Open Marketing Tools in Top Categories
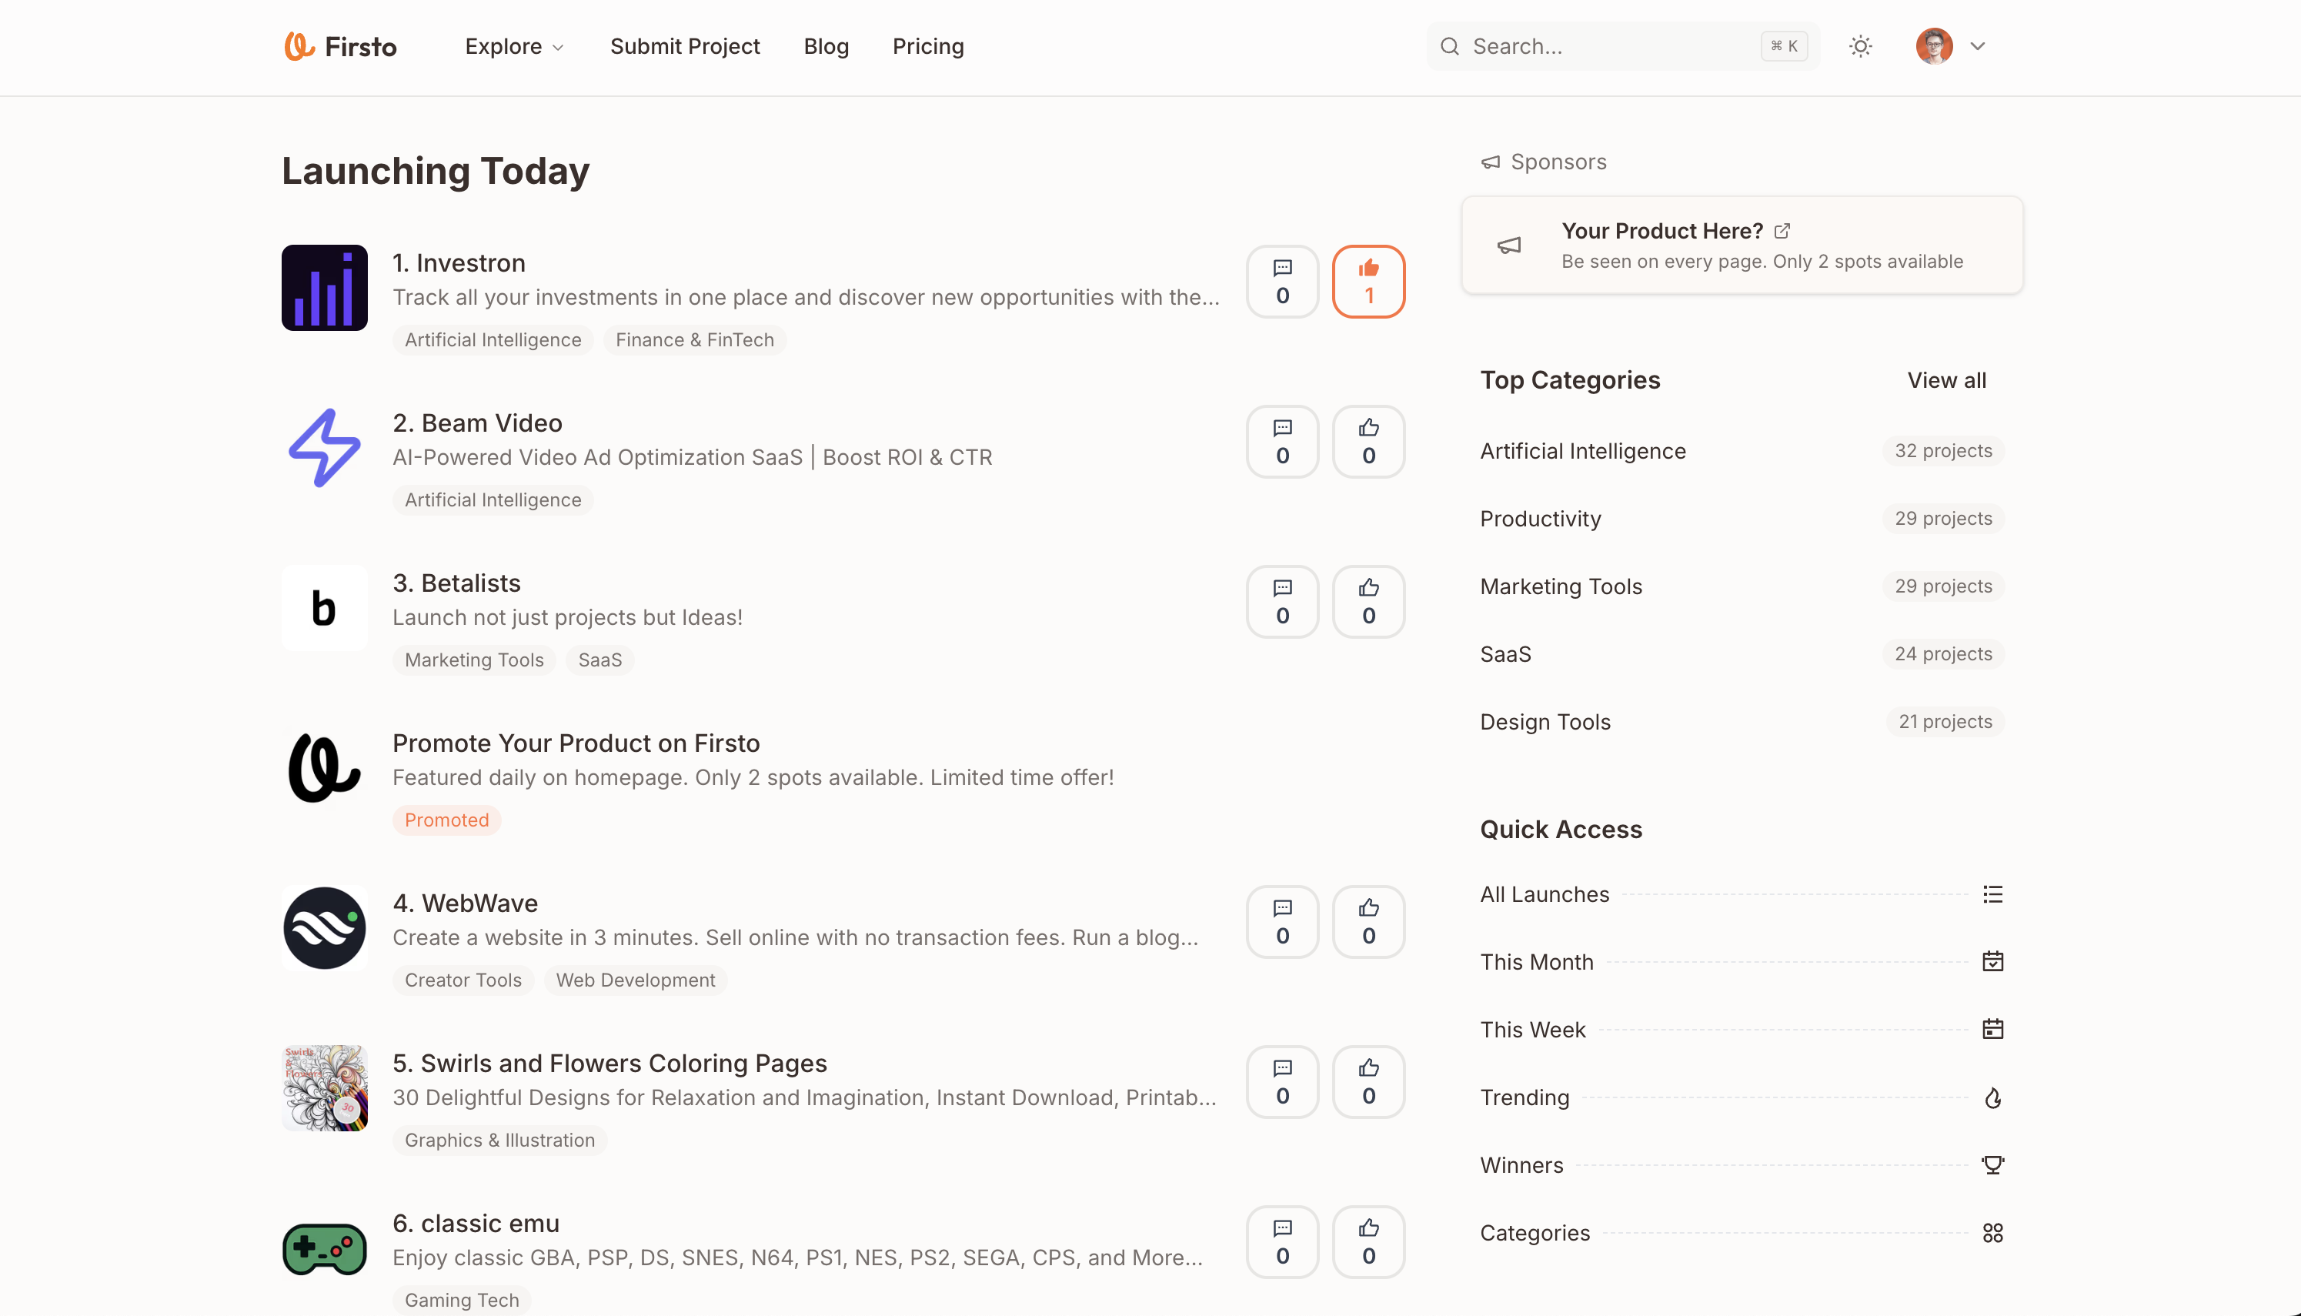 [x=1561, y=586]
